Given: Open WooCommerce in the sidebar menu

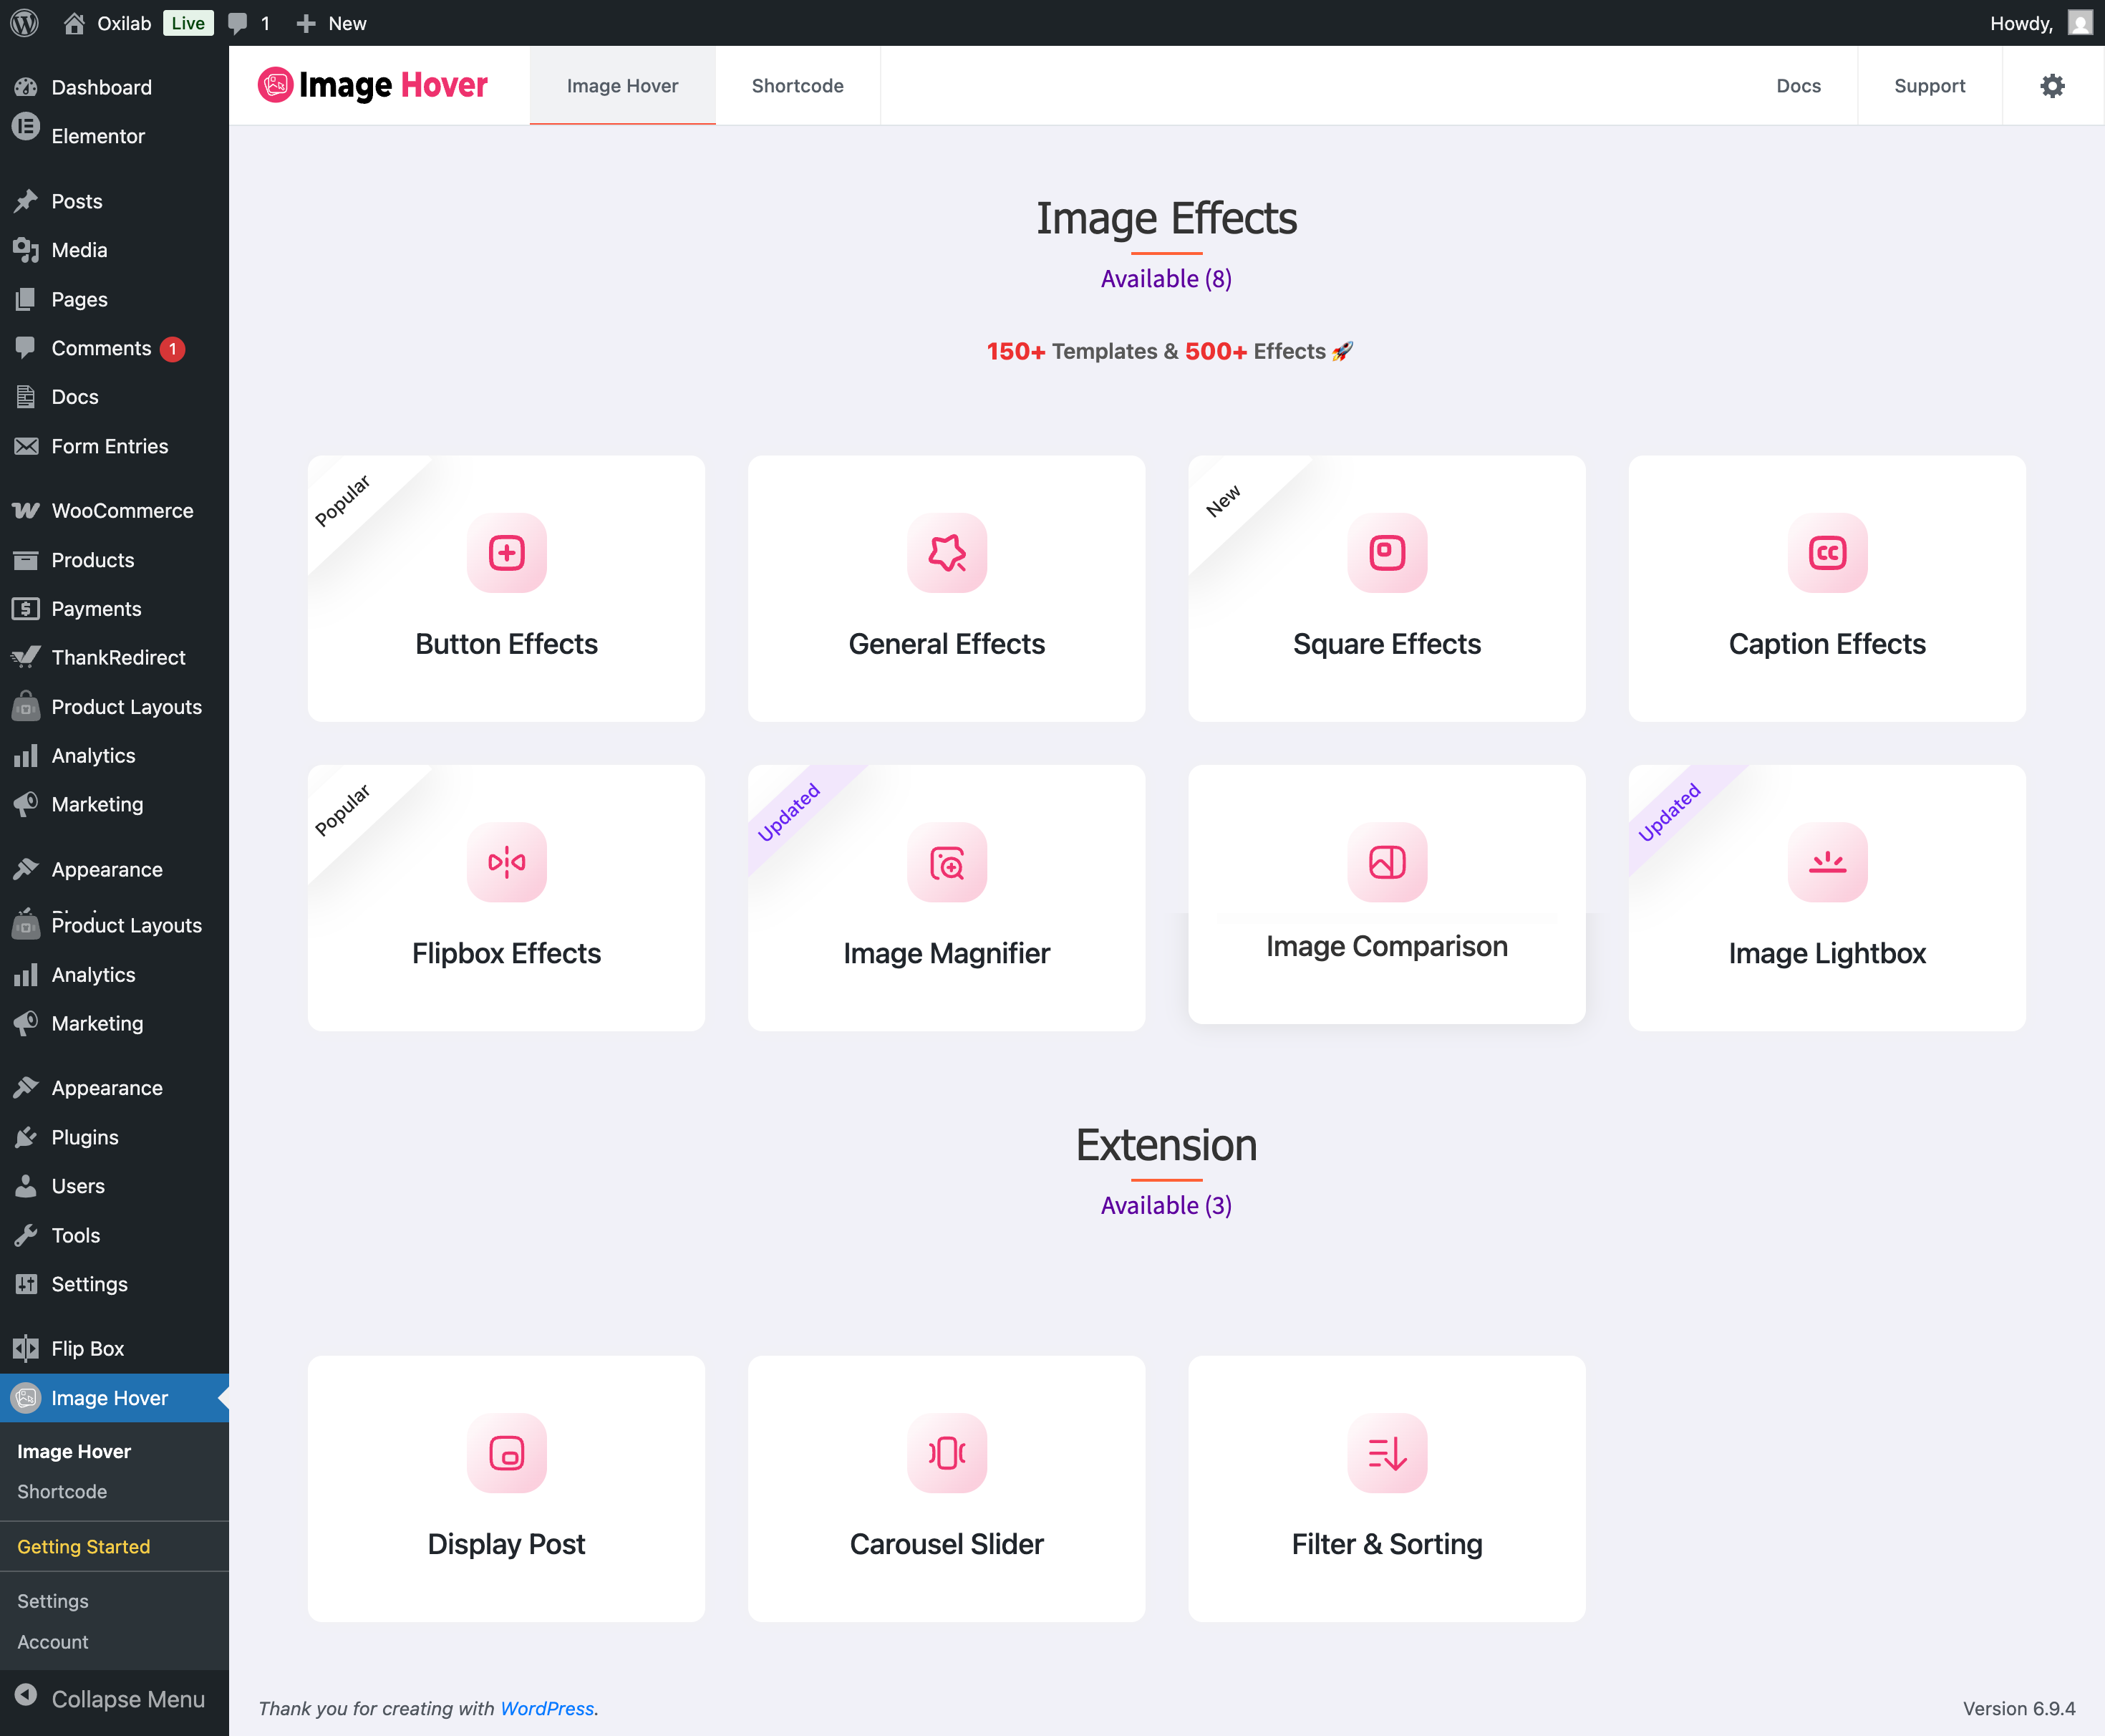Looking at the screenshot, I should (x=122, y=511).
